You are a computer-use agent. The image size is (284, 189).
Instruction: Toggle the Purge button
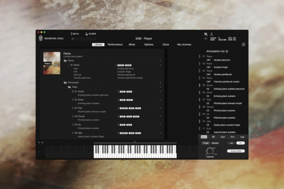coord(206,143)
